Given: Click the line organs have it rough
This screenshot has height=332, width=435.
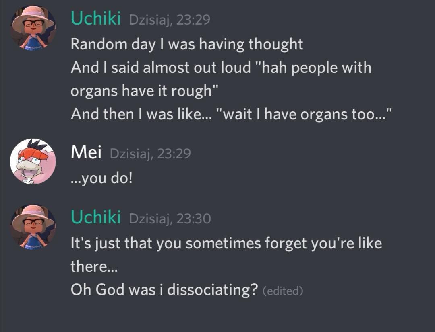Looking at the screenshot, I should click(x=144, y=90).
